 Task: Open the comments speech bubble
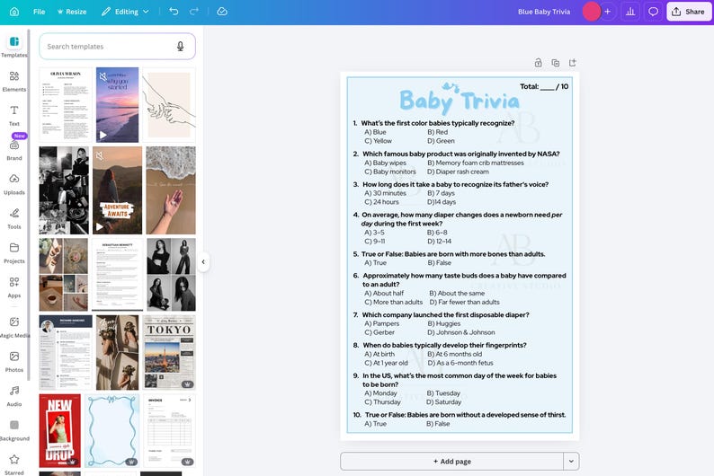pos(653,12)
